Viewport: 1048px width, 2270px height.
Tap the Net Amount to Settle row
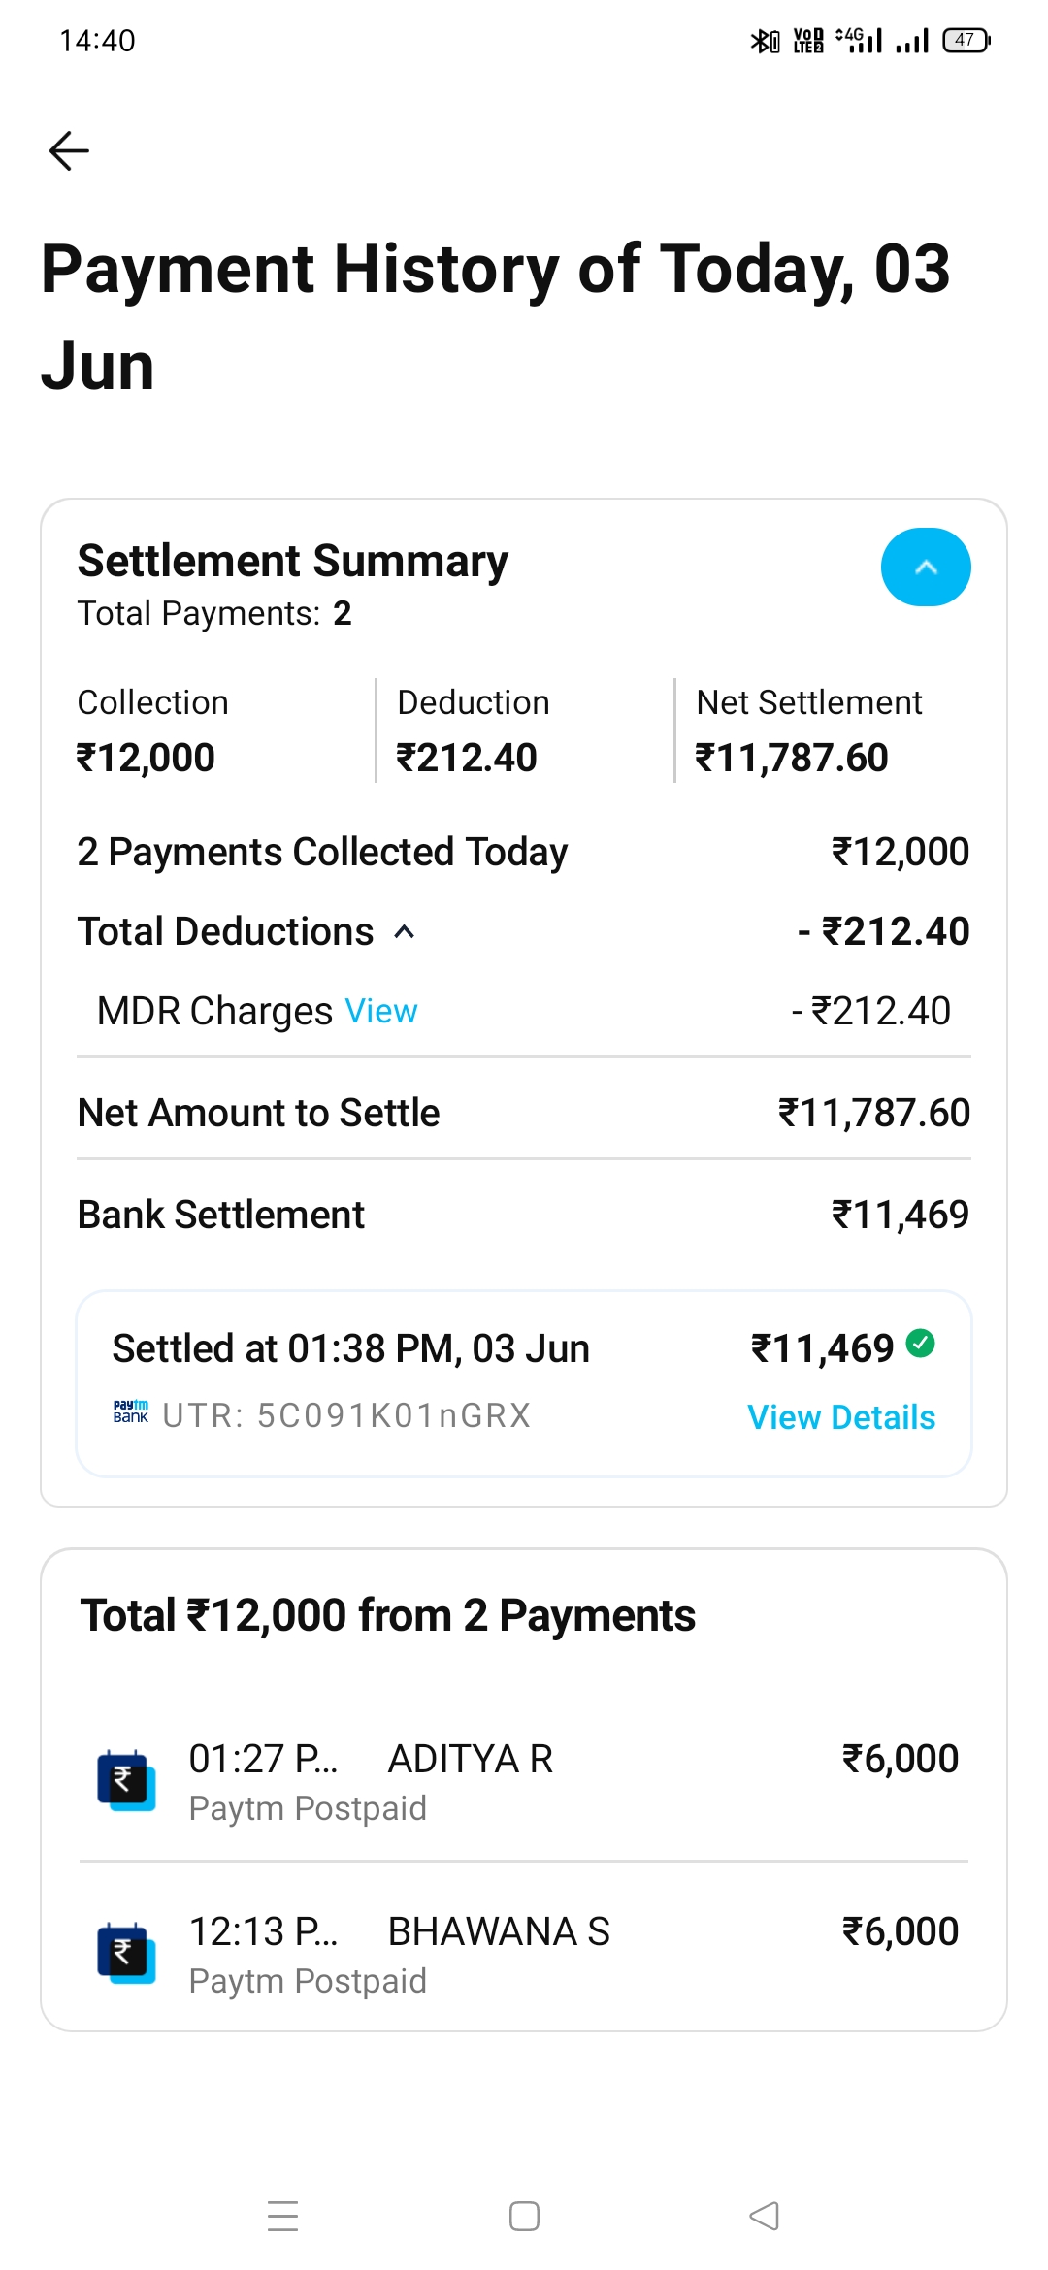pos(524,1113)
